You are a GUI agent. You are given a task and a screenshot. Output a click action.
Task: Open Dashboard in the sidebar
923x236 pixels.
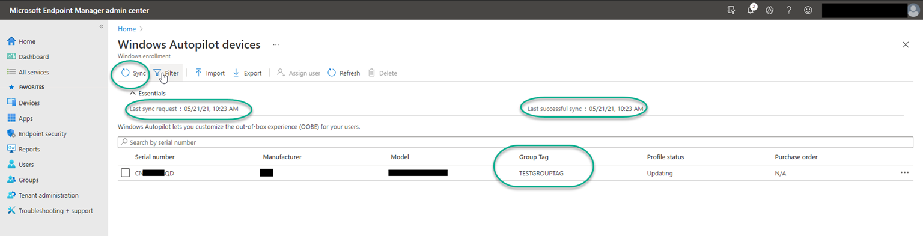[x=28, y=57]
